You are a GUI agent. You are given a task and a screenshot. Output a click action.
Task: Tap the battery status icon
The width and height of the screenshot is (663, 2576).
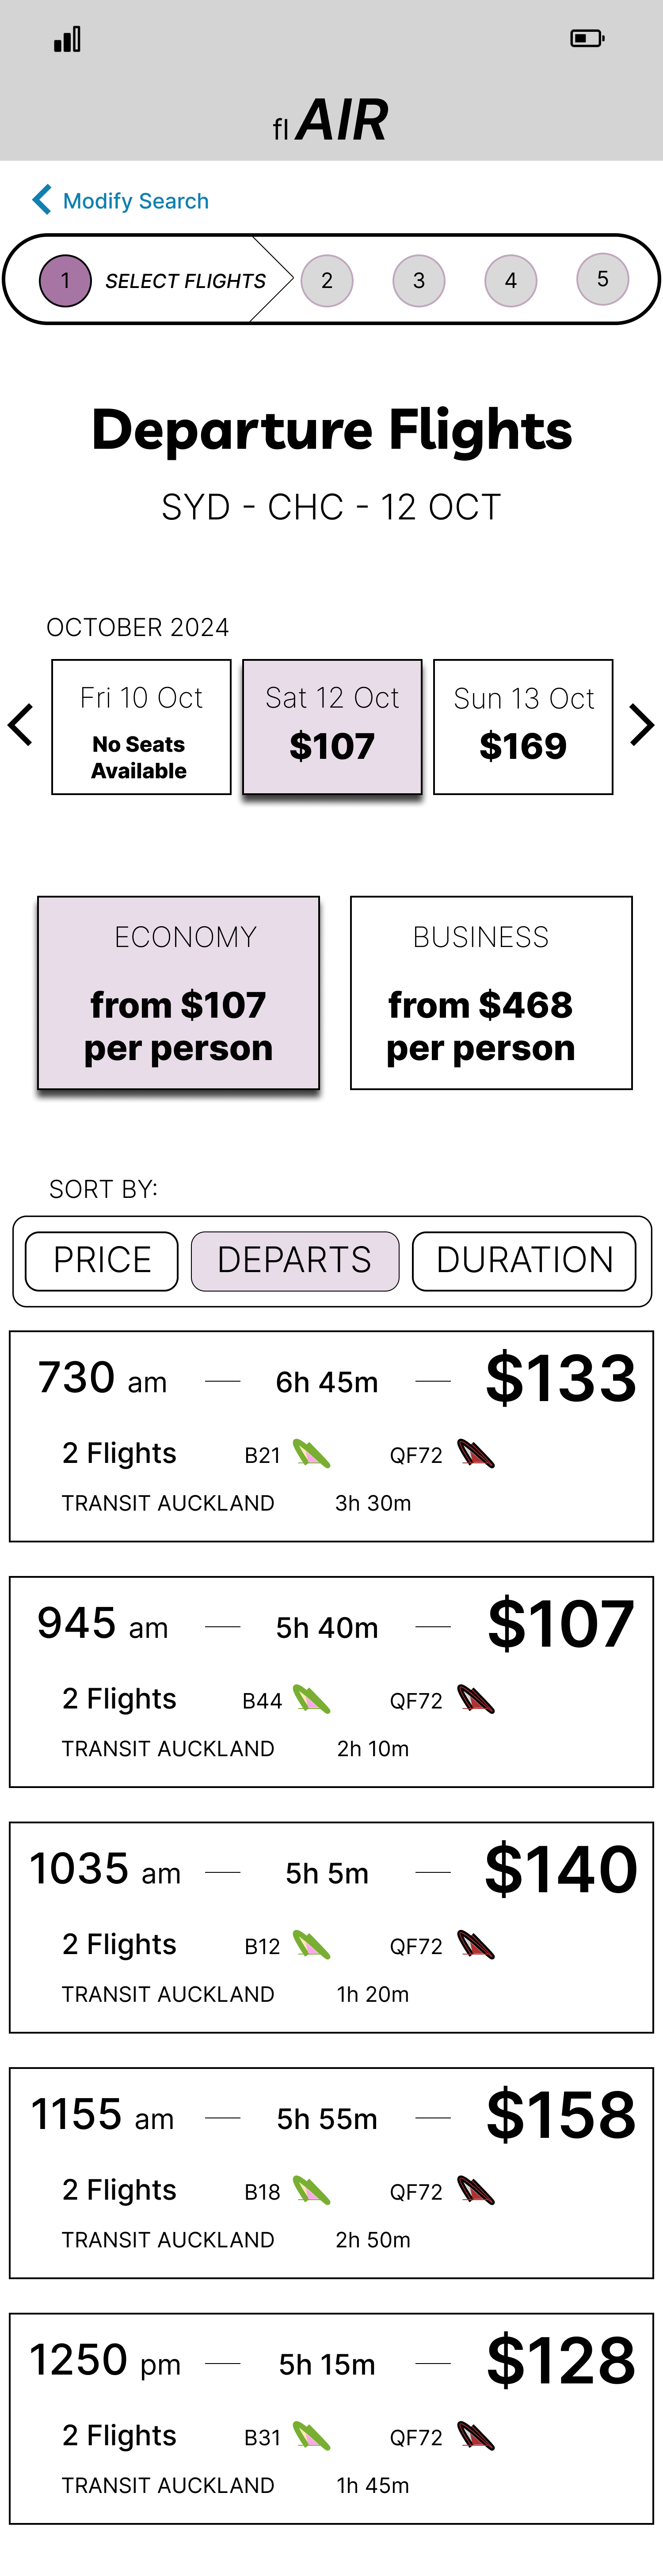click(587, 38)
